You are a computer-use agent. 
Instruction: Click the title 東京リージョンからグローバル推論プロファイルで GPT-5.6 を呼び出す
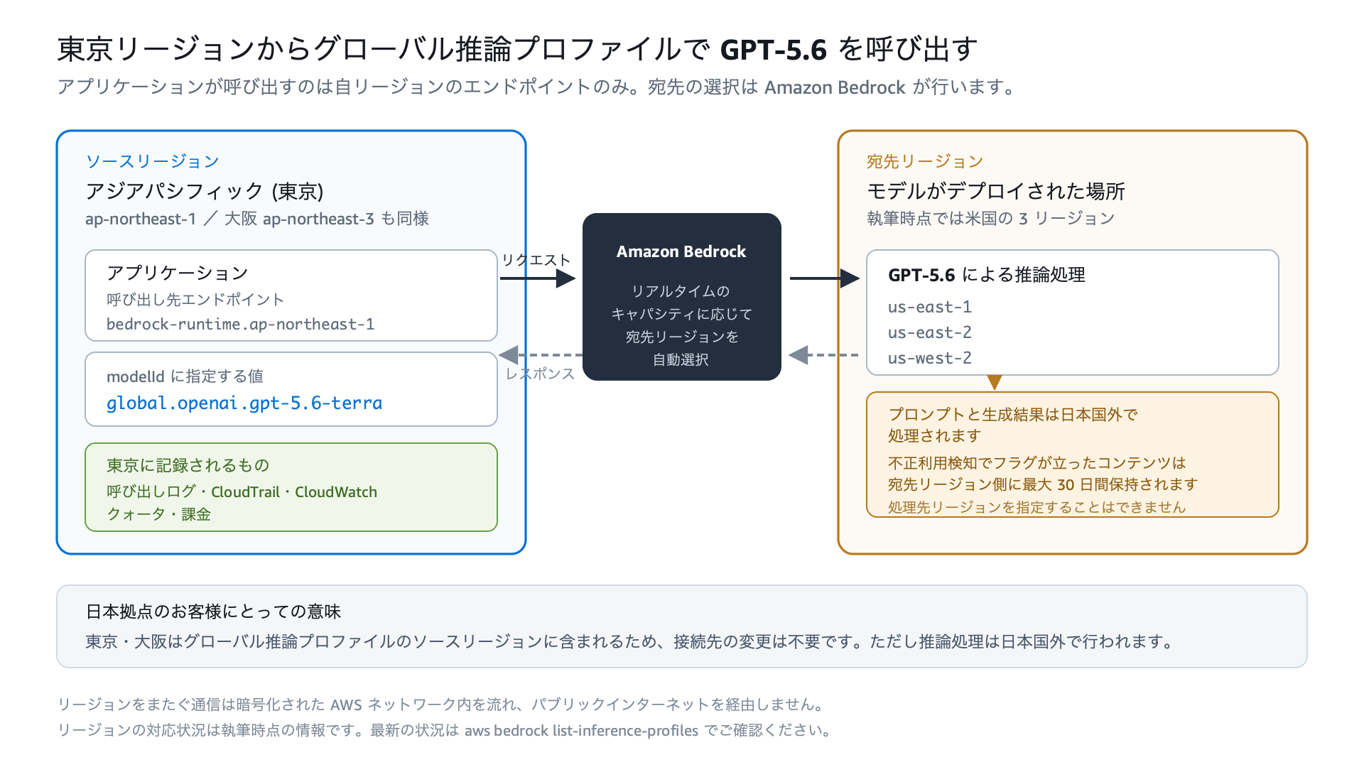pyautogui.click(x=517, y=49)
